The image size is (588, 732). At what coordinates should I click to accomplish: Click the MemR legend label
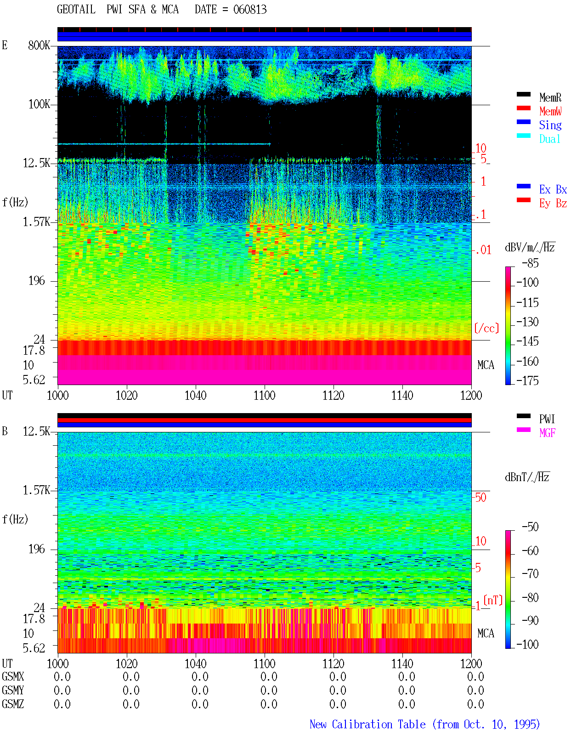550,97
